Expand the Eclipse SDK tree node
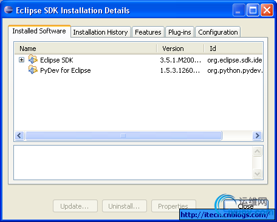This screenshot has height=222, width=277. pos(21,60)
